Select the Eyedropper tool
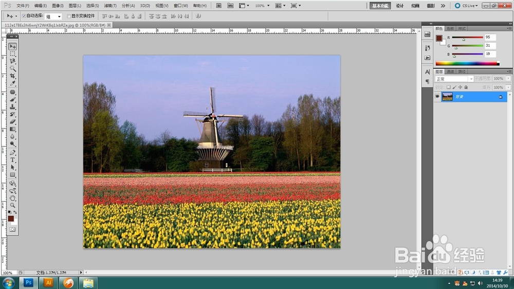Image resolution: width=514 pixels, height=289 pixels. 12,83
